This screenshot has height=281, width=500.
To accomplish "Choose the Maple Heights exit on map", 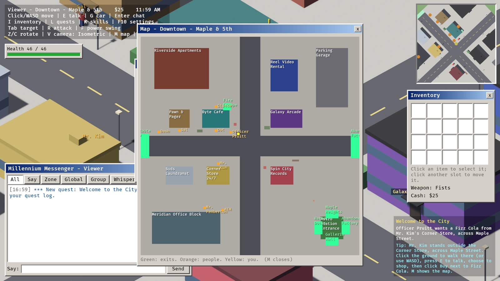I will (332, 214).
